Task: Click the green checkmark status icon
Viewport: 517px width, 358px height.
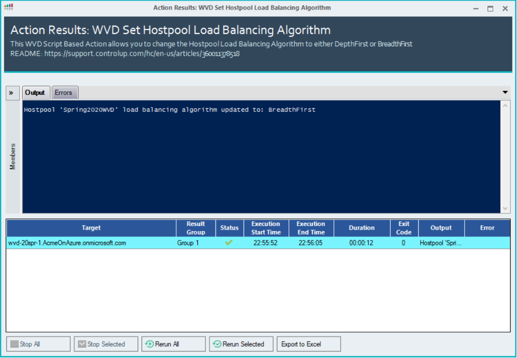Action: point(229,243)
